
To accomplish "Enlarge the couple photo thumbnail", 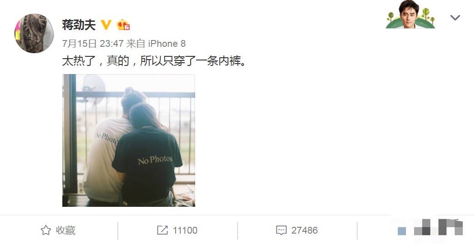I will click(129, 140).
